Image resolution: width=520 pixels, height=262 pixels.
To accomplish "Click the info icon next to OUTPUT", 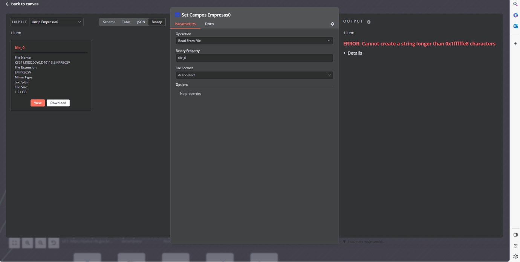I will pos(368,21).
